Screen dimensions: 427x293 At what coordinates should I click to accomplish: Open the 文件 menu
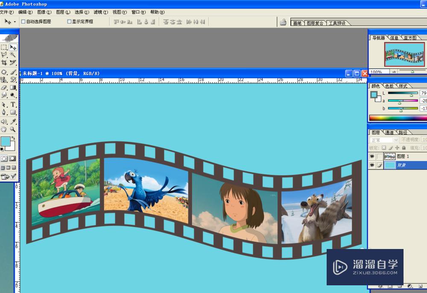coord(7,12)
